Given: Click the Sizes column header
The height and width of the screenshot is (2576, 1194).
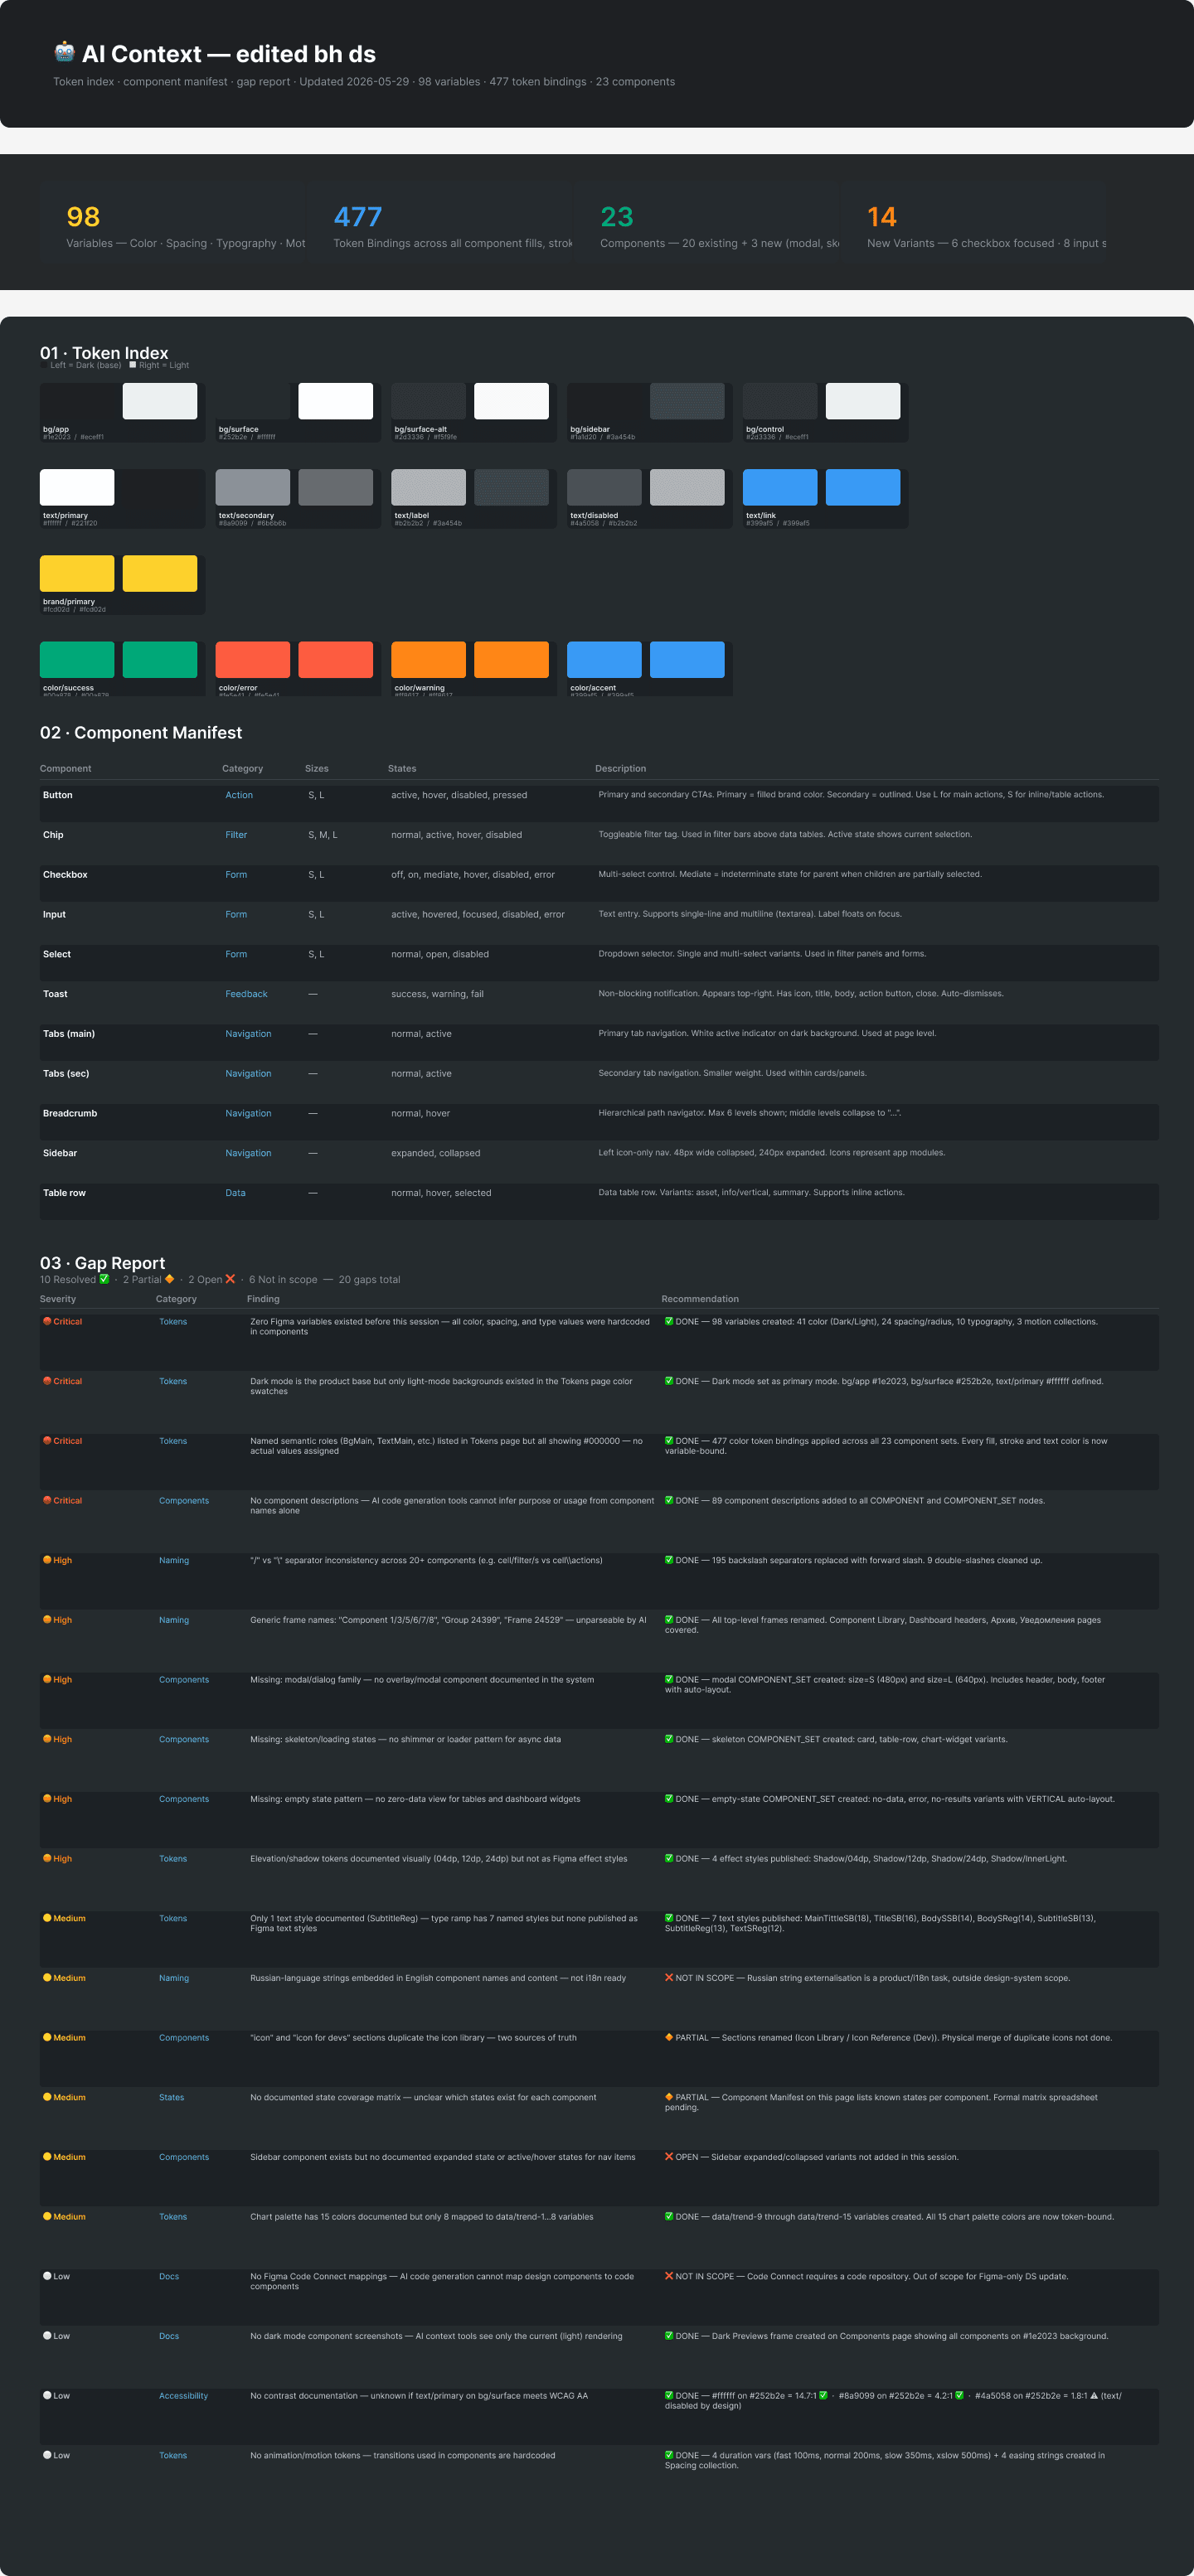Looking at the screenshot, I should [x=317, y=768].
